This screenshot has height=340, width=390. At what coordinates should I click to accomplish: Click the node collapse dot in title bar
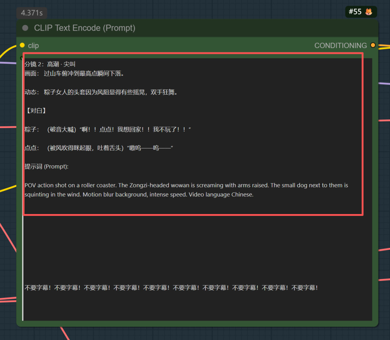coord(25,28)
